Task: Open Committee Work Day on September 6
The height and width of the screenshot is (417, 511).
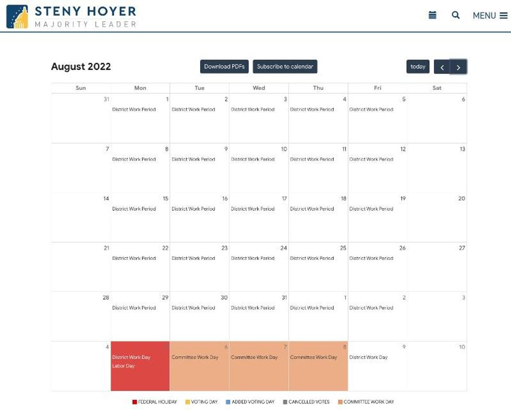Action: pos(195,358)
